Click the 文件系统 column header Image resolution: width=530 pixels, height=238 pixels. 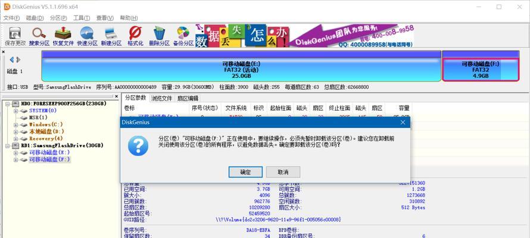[x=236, y=108]
